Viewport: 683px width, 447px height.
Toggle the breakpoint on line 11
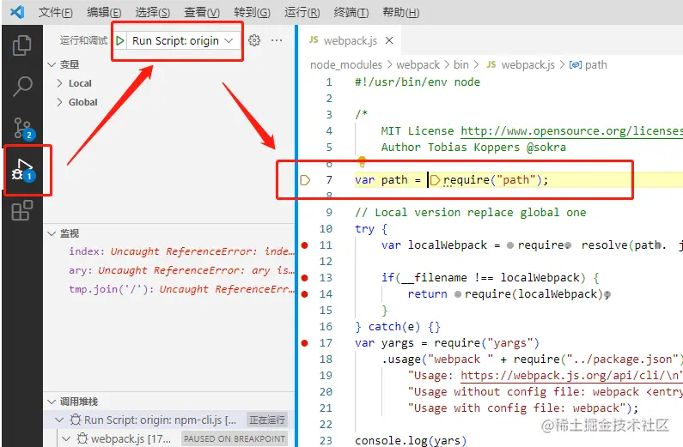pos(305,245)
